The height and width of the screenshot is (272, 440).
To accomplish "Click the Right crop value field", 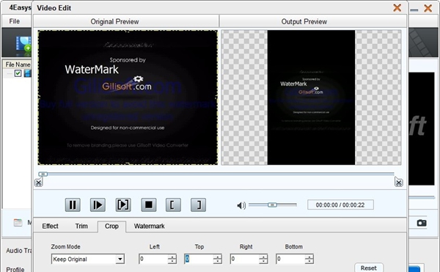I will click(x=244, y=259).
